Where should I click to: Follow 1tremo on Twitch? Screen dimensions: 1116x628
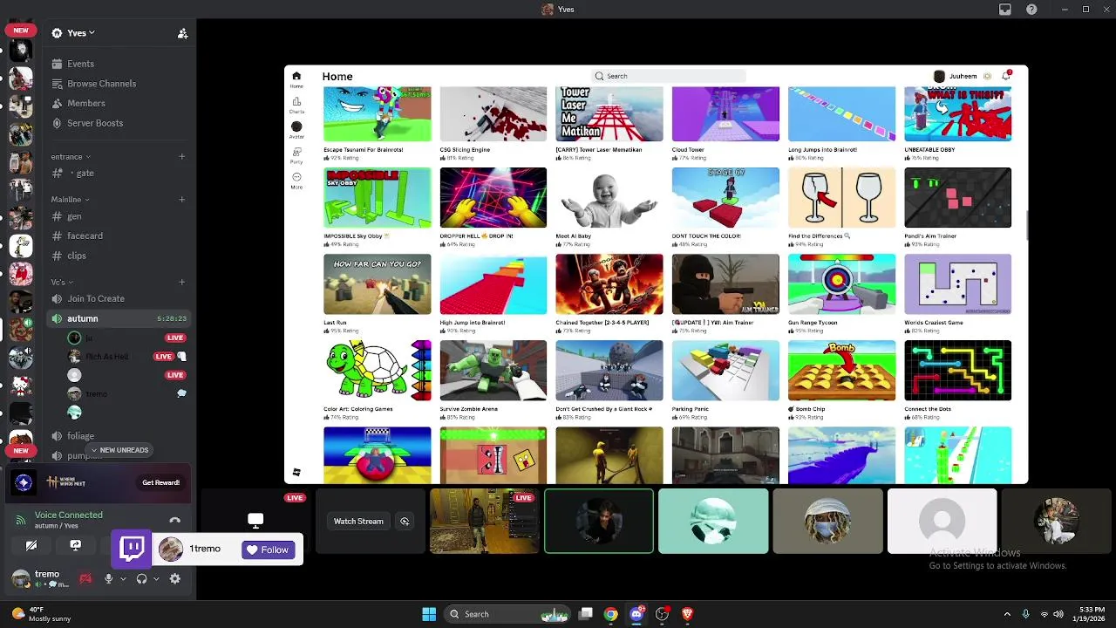click(x=268, y=549)
